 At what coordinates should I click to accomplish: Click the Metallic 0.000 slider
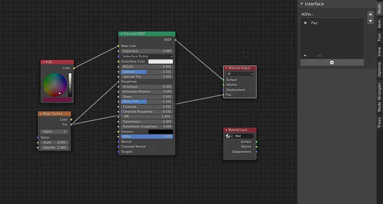click(x=147, y=67)
